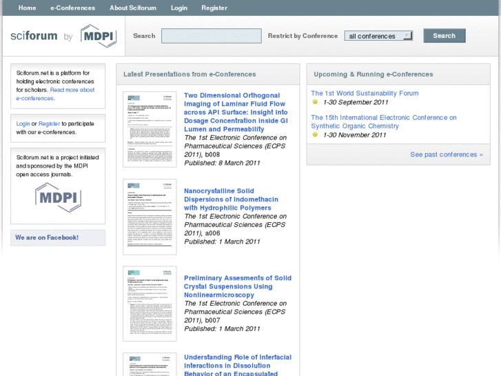Click the MDPI logo in the header

click(x=99, y=36)
